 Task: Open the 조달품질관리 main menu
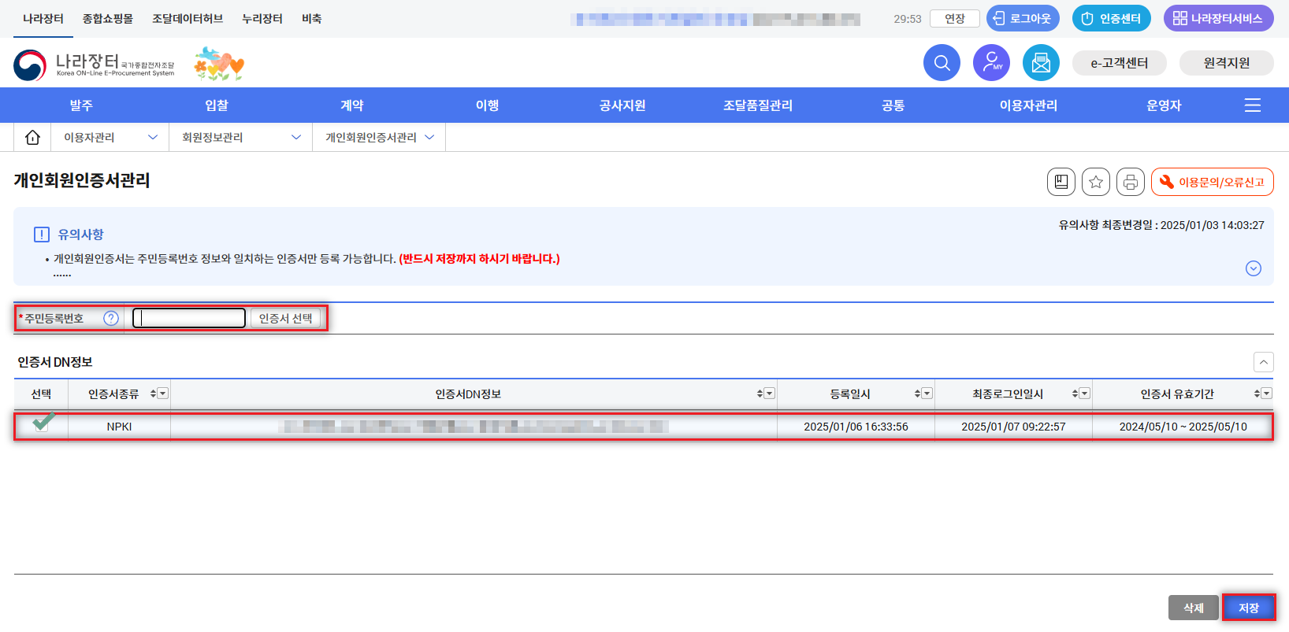(x=758, y=105)
